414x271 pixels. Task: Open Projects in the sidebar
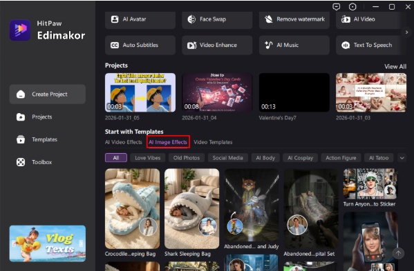coord(48,117)
